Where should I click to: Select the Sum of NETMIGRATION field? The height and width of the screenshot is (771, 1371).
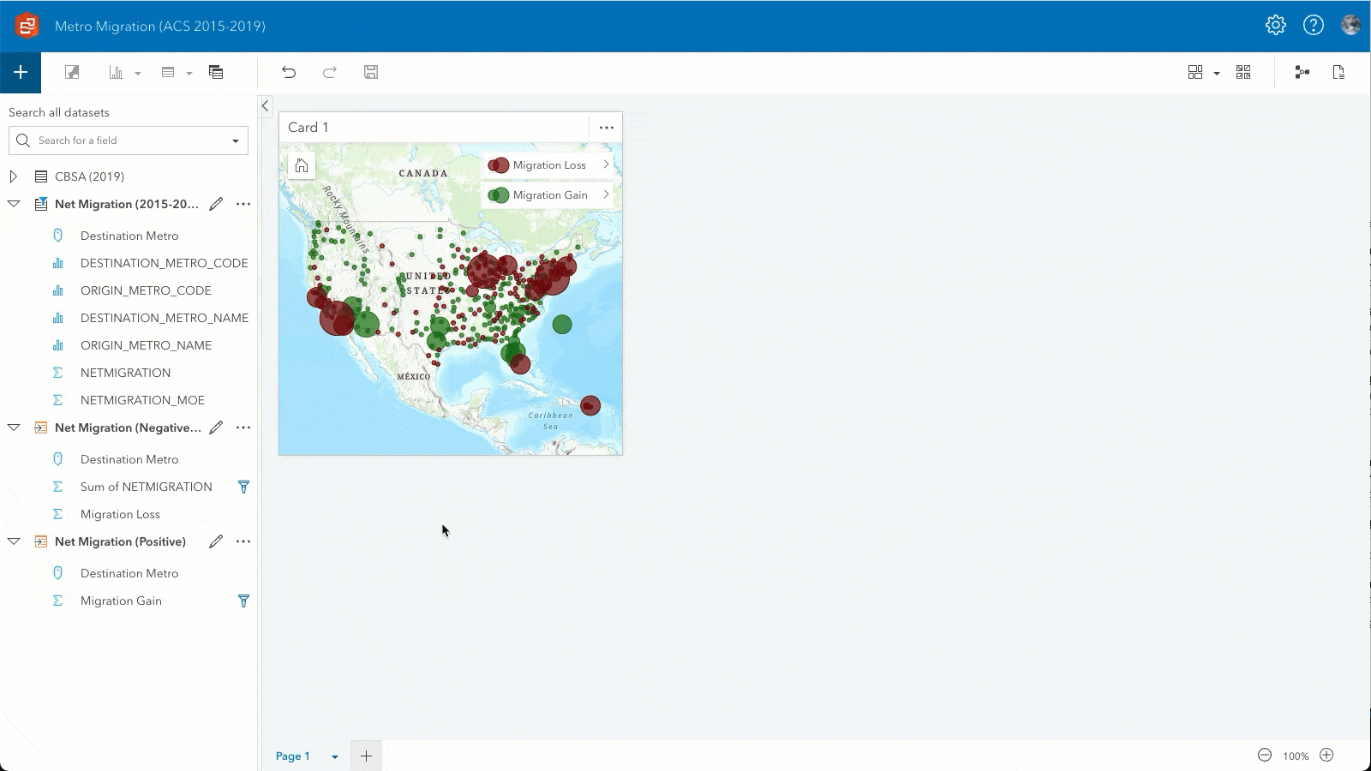click(147, 487)
